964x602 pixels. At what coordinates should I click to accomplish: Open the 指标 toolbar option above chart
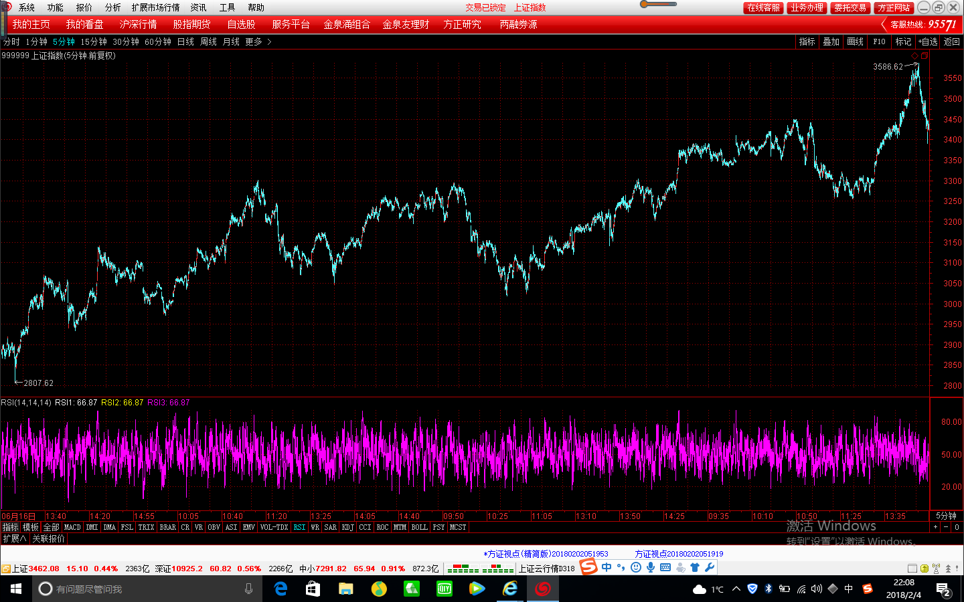pos(807,41)
